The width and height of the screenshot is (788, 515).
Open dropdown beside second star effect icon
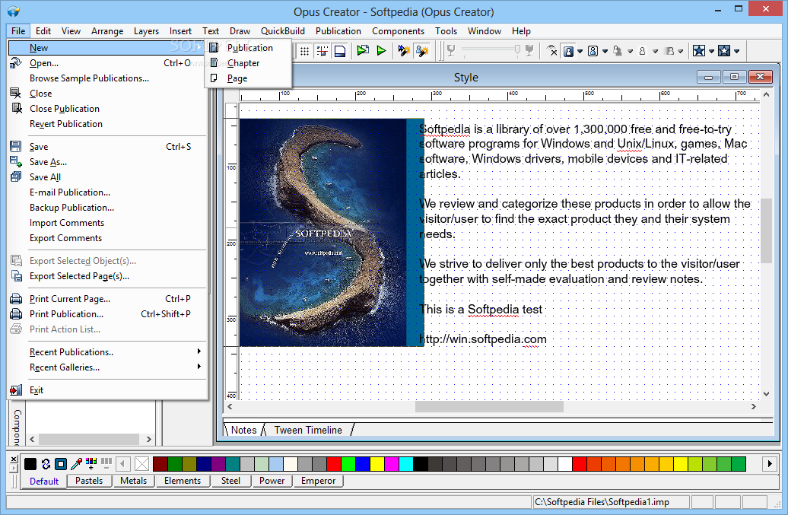click(x=737, y=51)
